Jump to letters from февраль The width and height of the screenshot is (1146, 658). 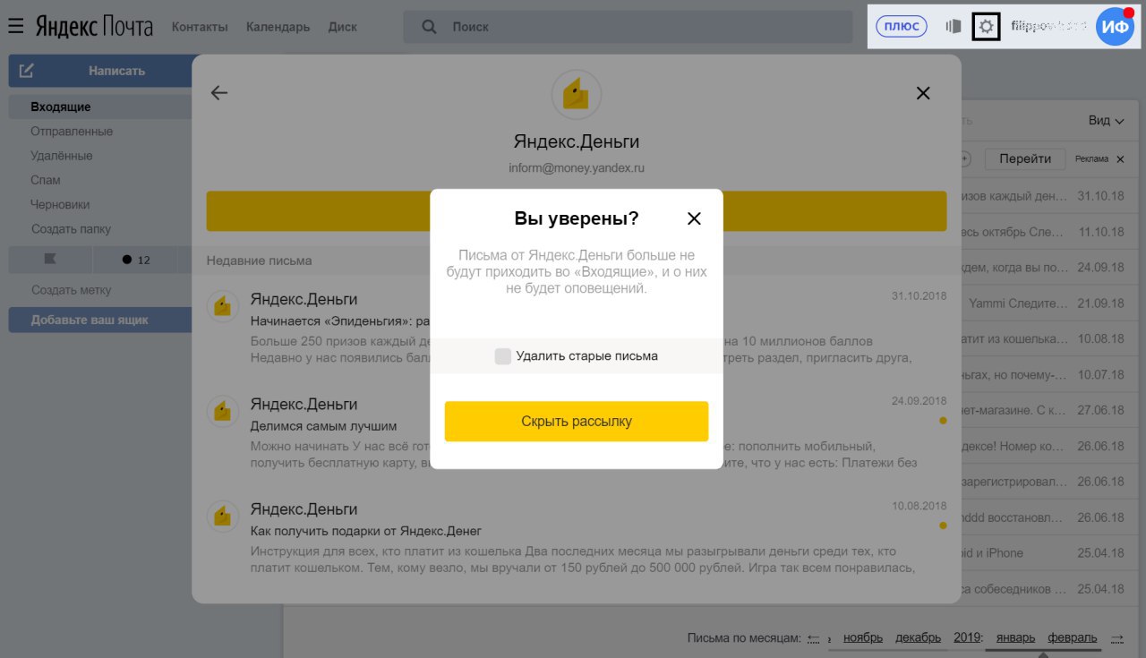[1073, 638]
